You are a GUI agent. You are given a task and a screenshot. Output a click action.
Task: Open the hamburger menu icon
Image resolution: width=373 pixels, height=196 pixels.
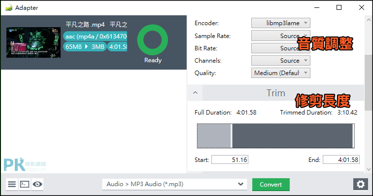(12, 184)
